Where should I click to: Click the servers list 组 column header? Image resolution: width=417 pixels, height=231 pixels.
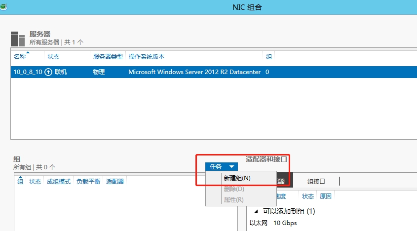tap(268, 57)
